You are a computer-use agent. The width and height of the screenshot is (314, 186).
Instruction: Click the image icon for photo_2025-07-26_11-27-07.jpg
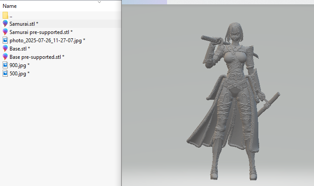coord(5,40)
